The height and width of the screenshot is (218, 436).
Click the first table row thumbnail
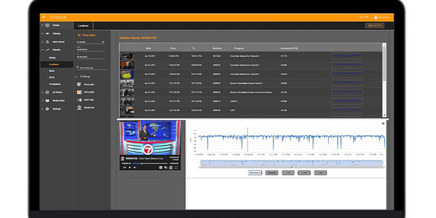pos(127,56)
